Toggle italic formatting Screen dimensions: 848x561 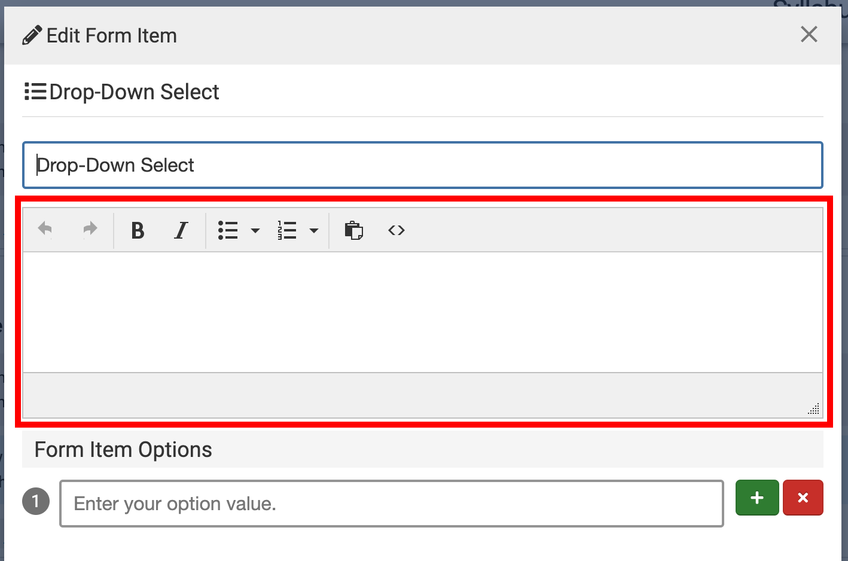(181, 230)
